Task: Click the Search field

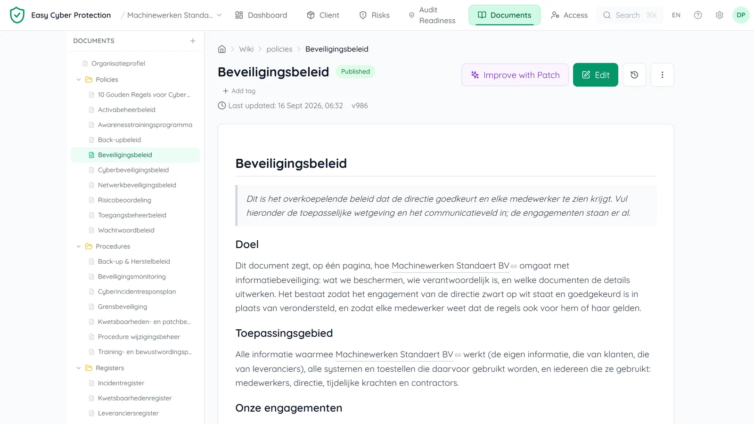Action: (x=630, y=15)
